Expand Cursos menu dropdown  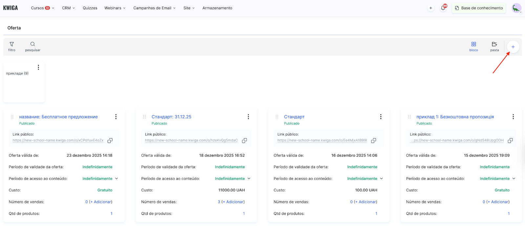point(42,8)
